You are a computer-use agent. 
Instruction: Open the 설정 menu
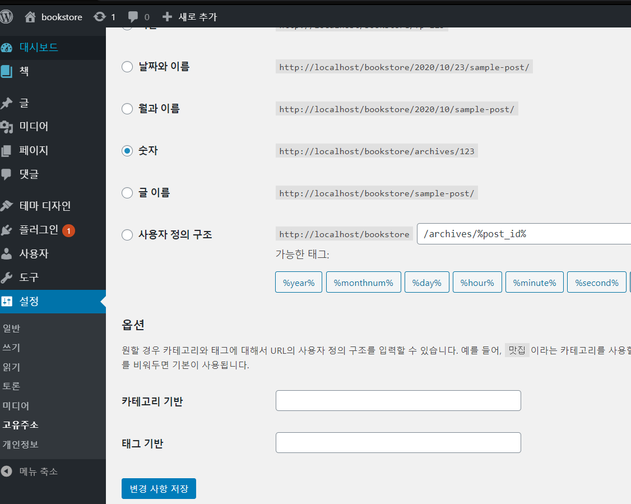click(53, 301)
